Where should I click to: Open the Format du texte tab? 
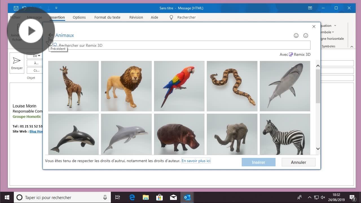107,17
